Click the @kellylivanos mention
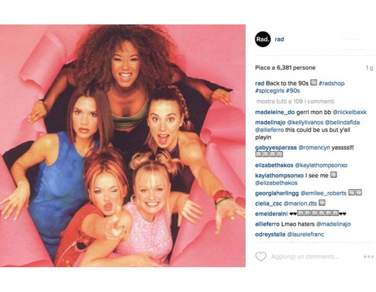This screenshot has width=376, height=292. coord(305,123)
